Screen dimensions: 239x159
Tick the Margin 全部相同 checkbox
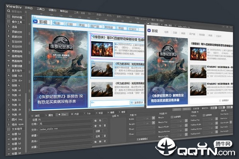pos(172,117)
